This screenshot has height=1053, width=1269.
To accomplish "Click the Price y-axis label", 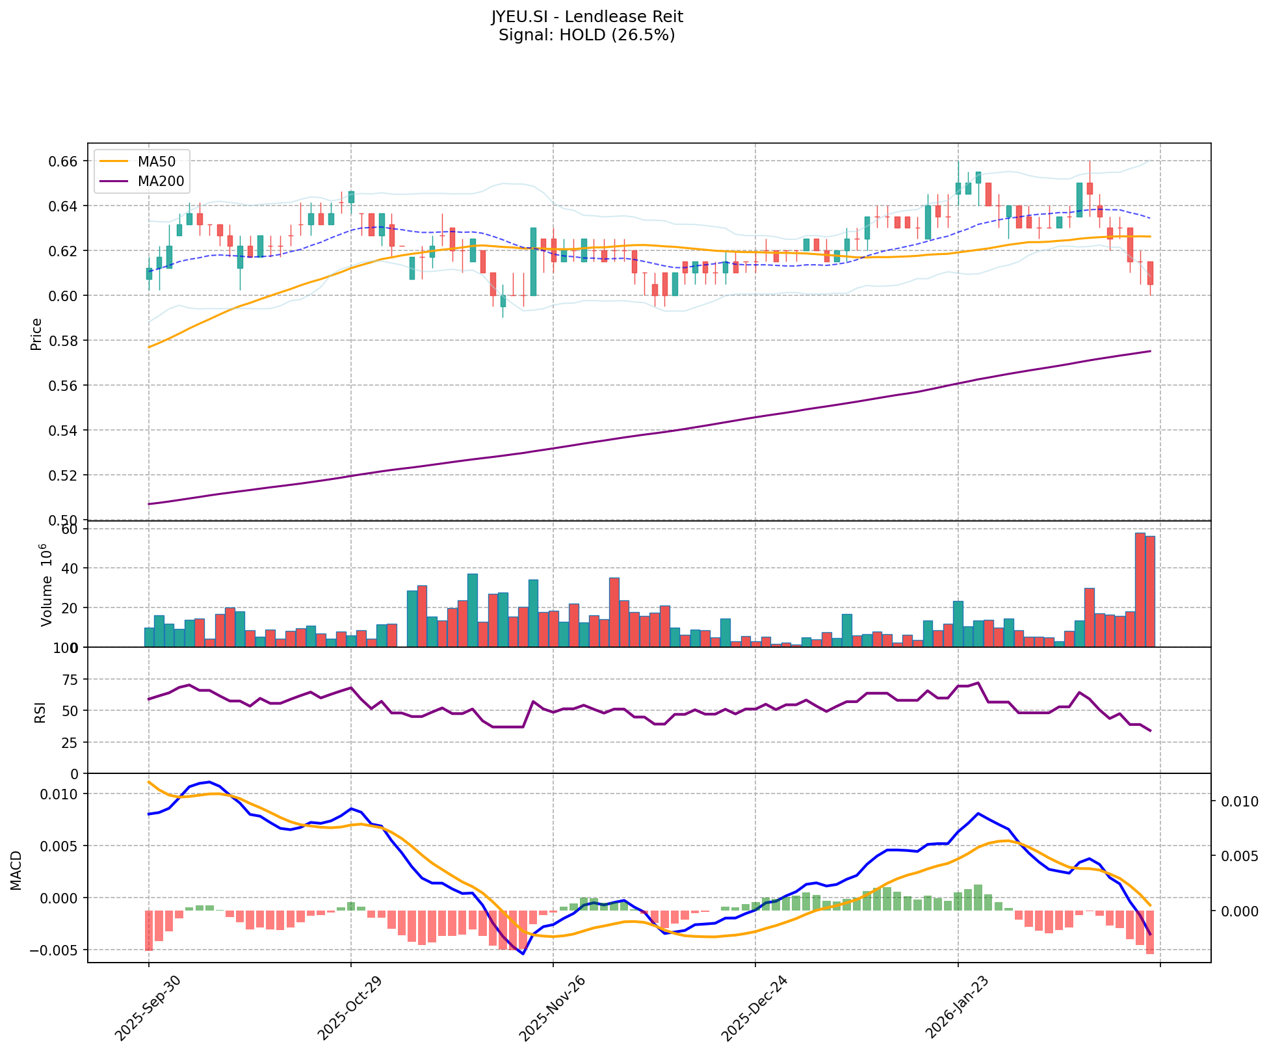I will coord(36,334).
